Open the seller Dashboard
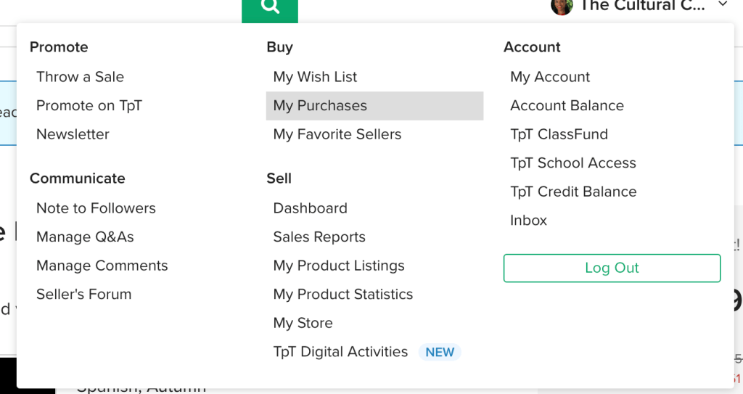 click(310, 208)
